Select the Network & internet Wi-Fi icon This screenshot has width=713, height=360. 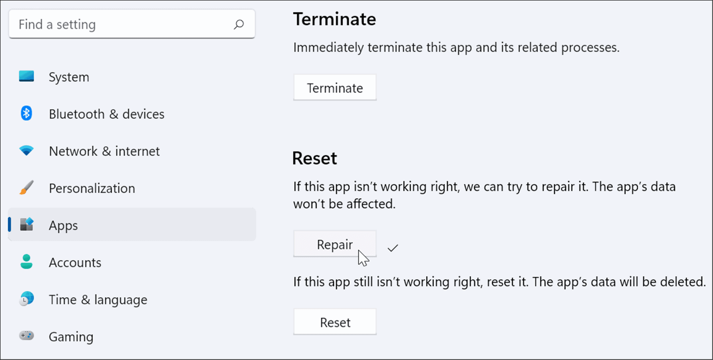coord(25,151)
